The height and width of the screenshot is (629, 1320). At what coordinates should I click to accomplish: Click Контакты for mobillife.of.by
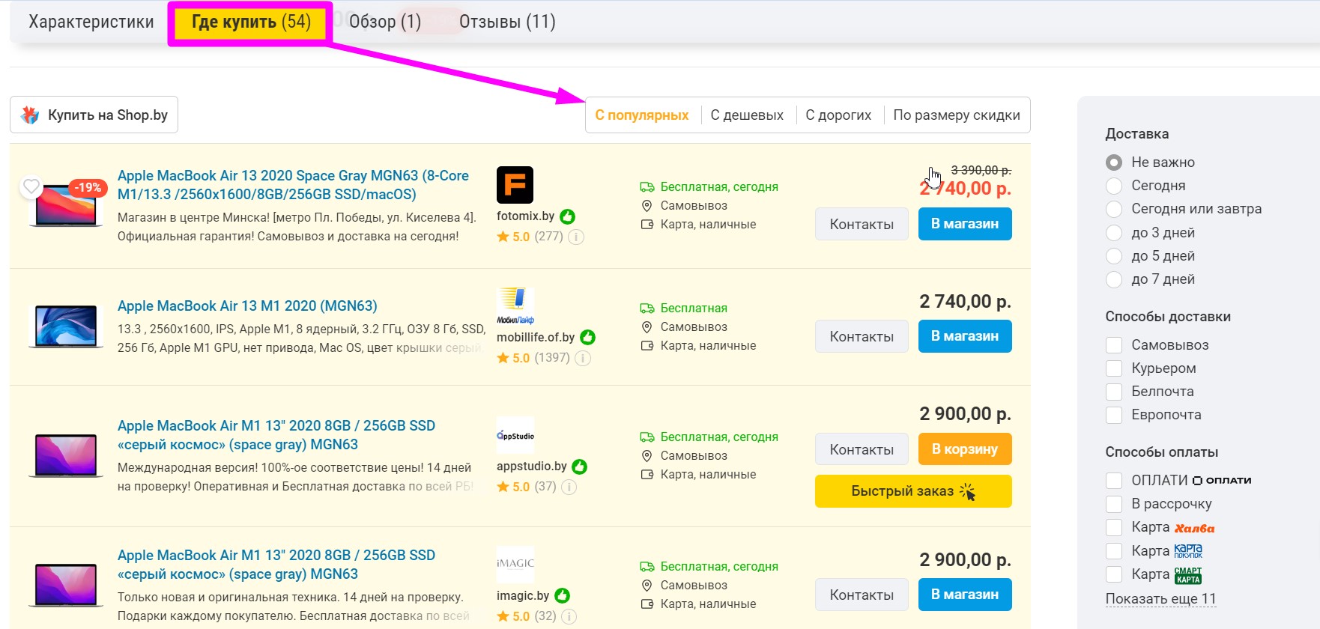(862, 336)
